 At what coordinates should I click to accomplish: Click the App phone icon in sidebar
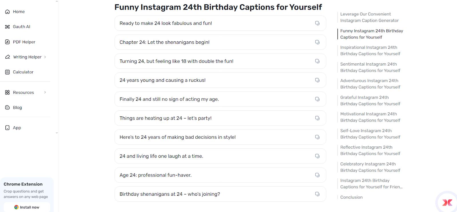coord(7,128)
